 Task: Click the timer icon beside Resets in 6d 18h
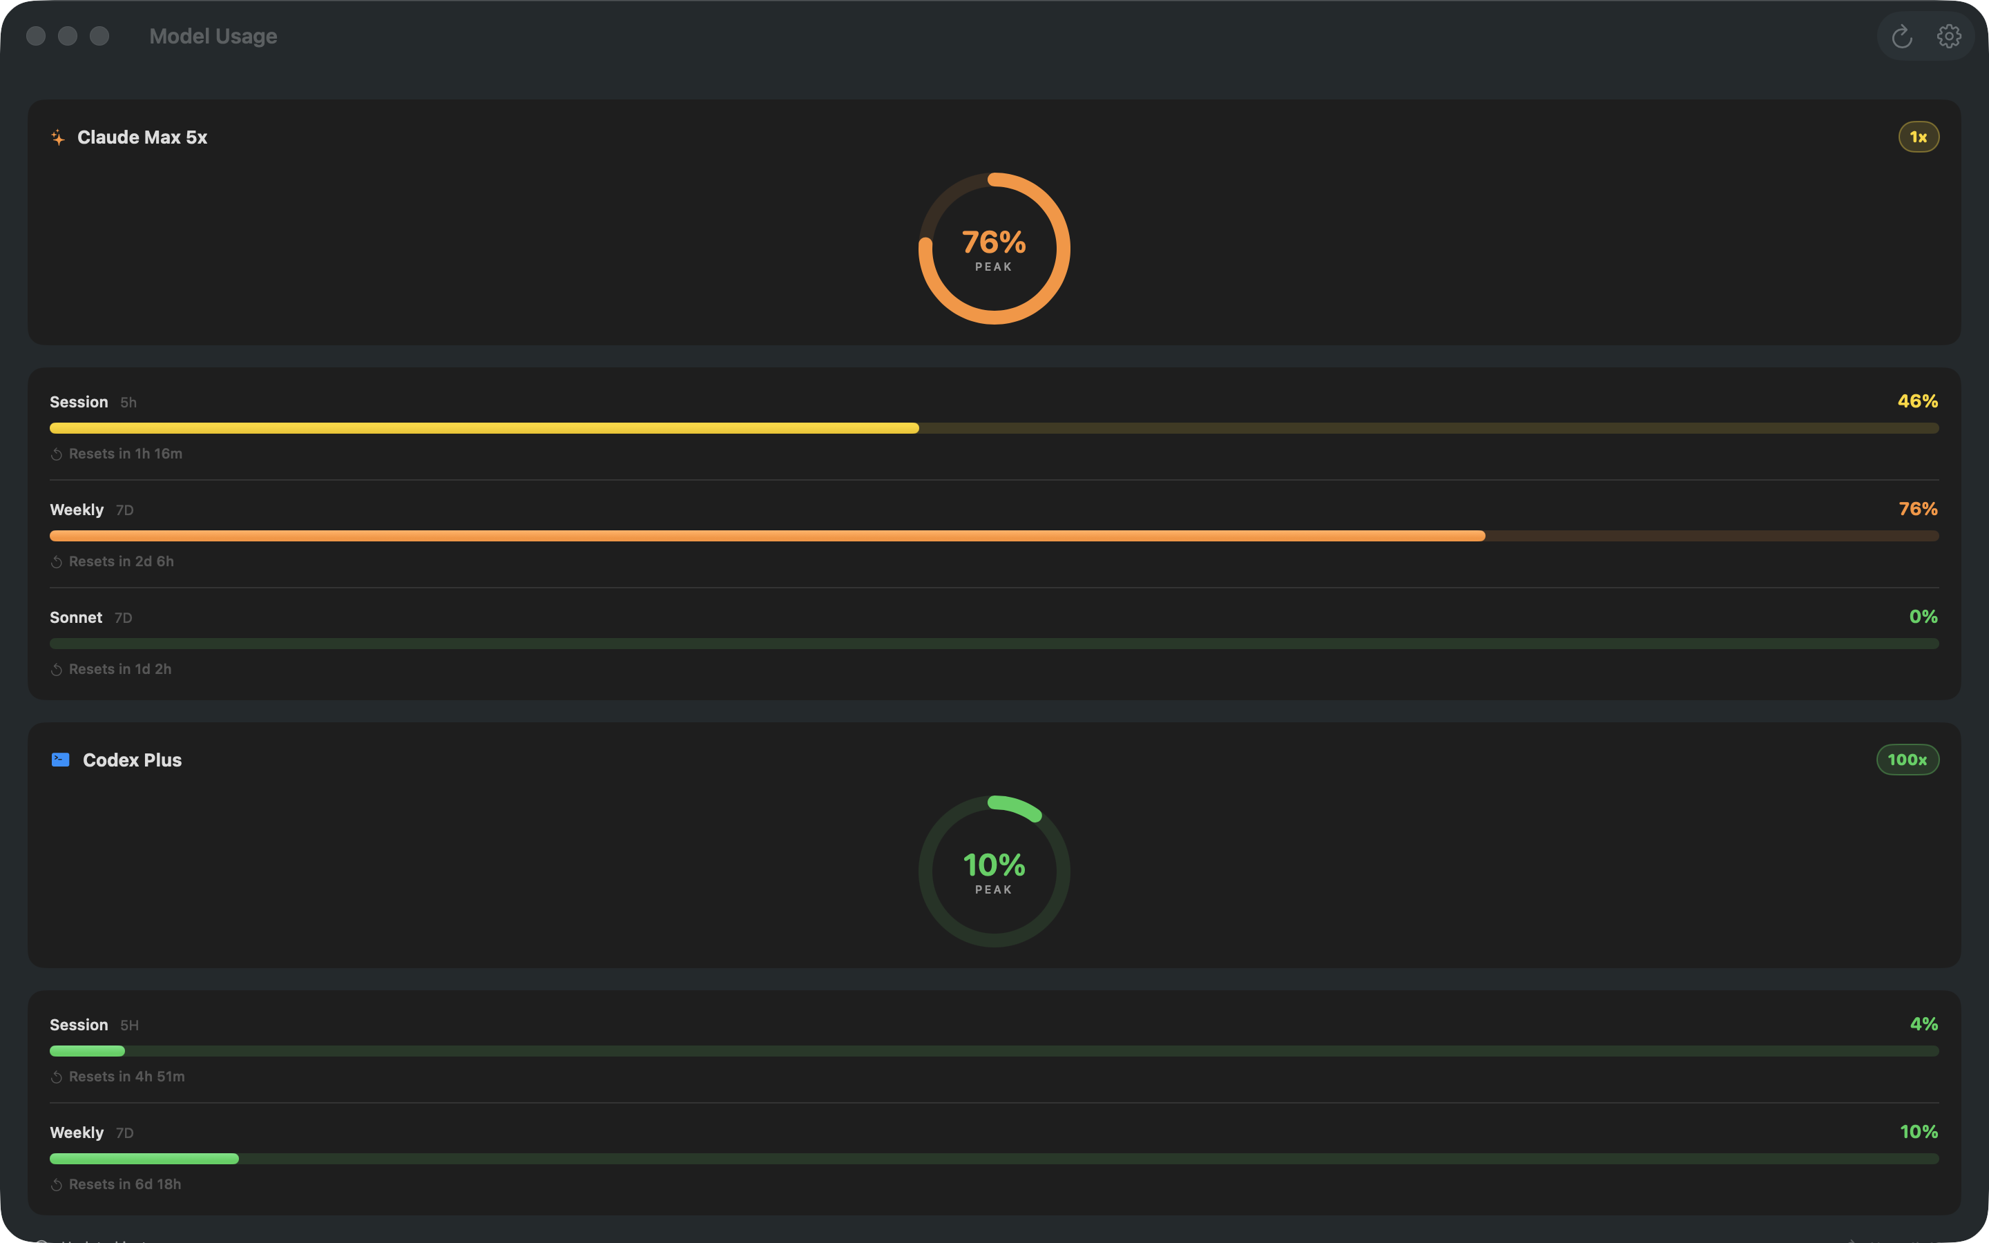click(57, 1184)
